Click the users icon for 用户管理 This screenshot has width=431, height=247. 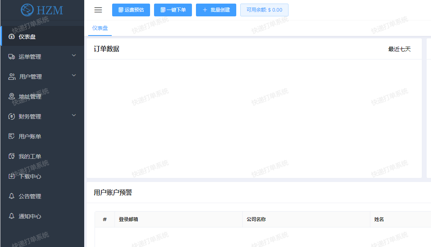pyautogui.click(x=12, y=77)
